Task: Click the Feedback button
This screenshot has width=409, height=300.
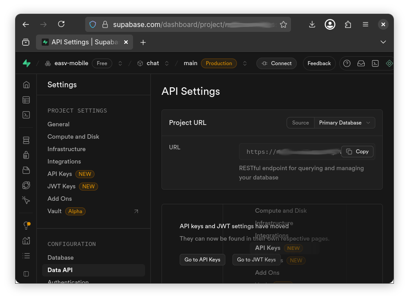Action: (319, 63)
